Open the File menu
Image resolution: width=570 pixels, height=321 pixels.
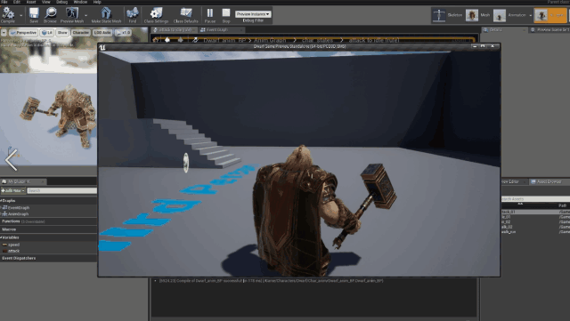tap(4, 2)
